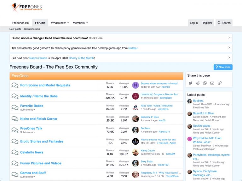Open the FreeOnes logo homepage

point(26,8)
